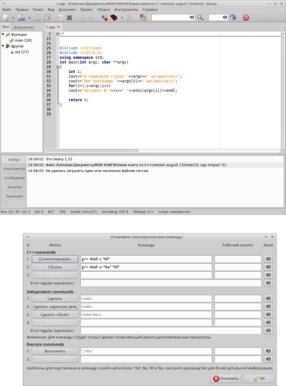Viewport: 286px width, 386px height.
Task: Open the Инструменты menu
Action: tap(126, 9)
